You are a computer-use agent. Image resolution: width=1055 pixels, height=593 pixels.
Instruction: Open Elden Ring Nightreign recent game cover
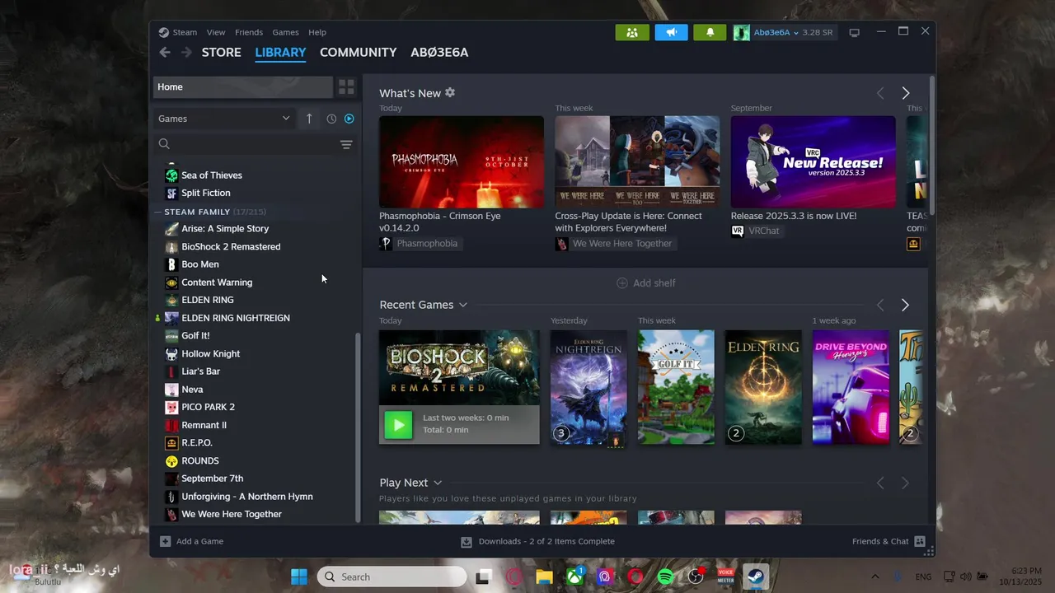pos(588,387)
